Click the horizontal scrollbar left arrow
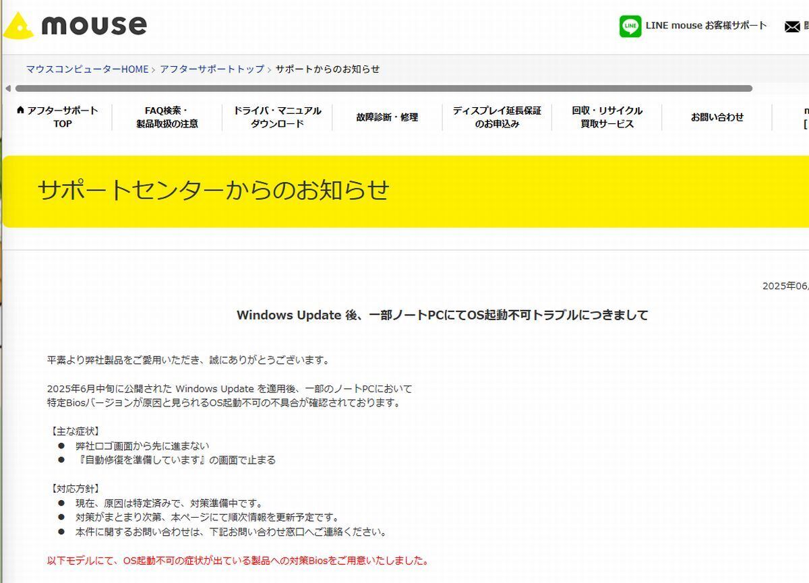The width and height of the screenshot is (809, 583). [8, 88]
